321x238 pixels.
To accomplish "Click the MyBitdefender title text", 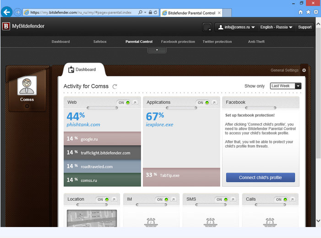I will [x=28, y=26].
